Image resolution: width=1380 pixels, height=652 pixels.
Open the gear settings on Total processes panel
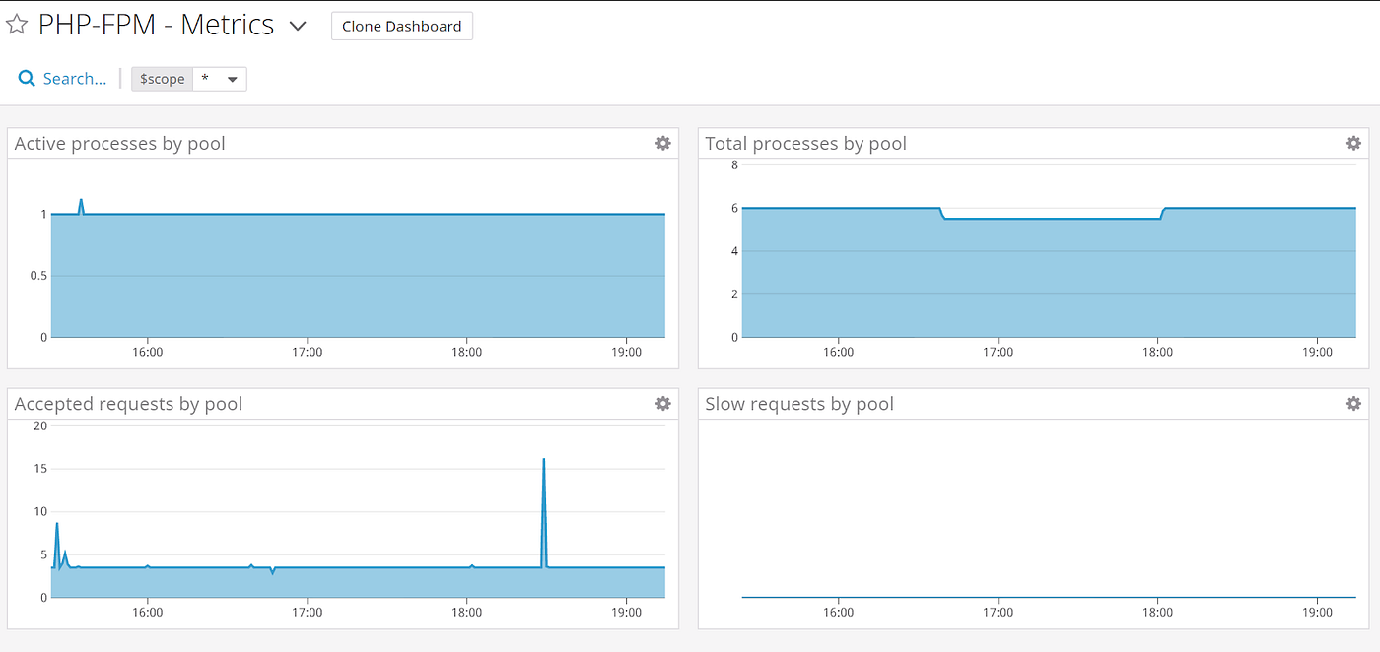pyautogui.click(x=1353, y=143)
